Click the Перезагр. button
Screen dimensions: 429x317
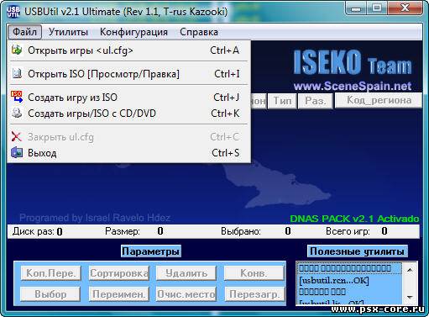tap(254, 294)
